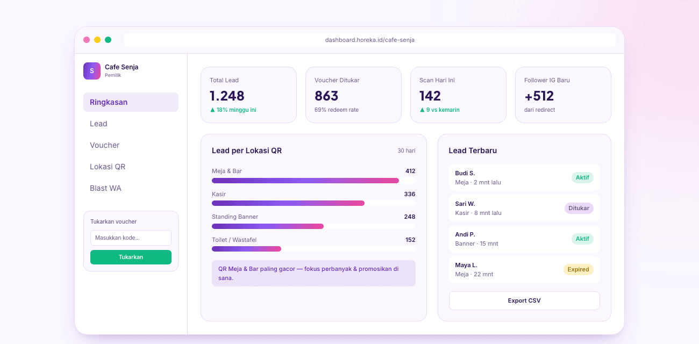Select Lokasi QR in sidebar

(131, 167)
